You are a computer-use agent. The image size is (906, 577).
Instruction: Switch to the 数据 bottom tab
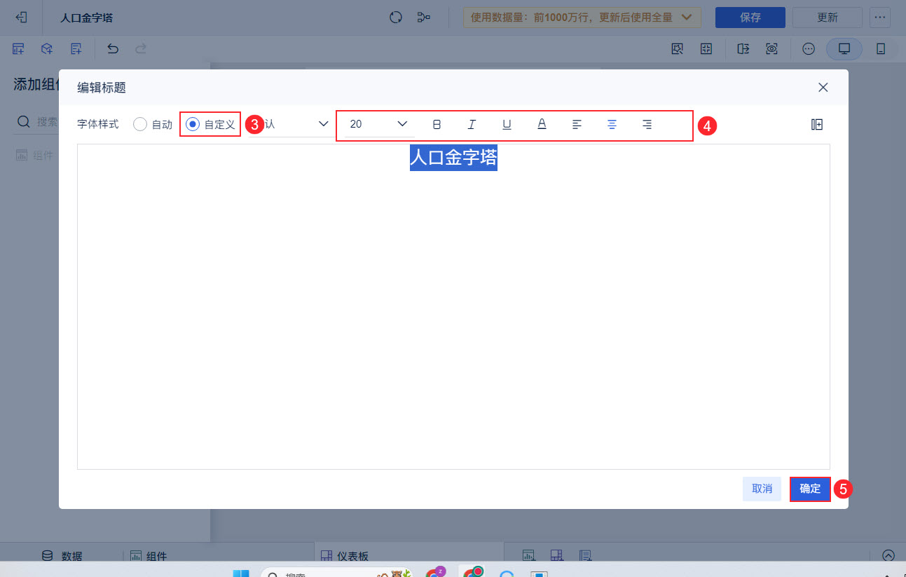click(x=62, y=556)
